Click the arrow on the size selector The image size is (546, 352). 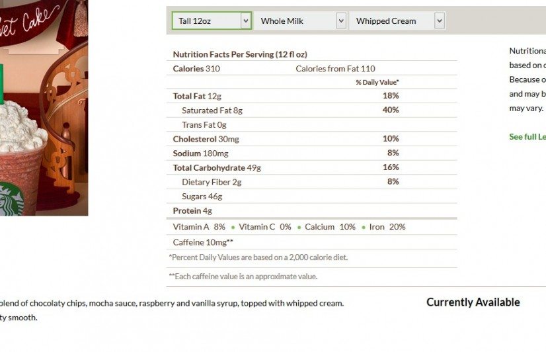[x=245, y=21]
